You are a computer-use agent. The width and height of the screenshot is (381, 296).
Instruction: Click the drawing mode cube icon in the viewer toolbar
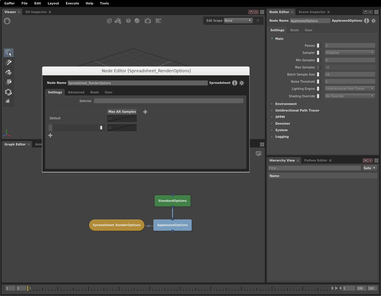[128, 21]
